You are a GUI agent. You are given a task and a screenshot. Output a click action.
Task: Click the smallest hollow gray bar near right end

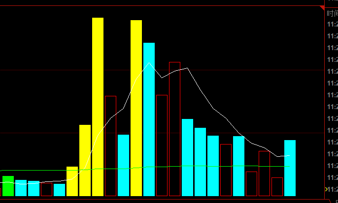pos(277,186)
